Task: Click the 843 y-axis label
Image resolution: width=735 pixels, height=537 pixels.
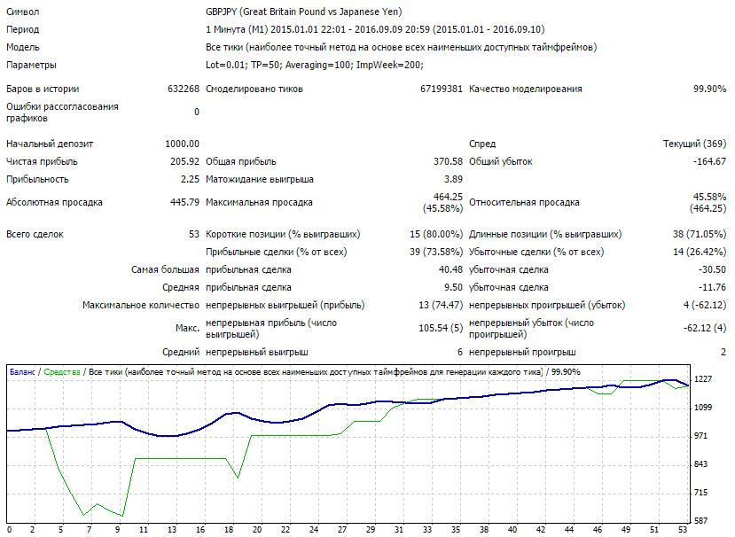Action: point(700,464)
